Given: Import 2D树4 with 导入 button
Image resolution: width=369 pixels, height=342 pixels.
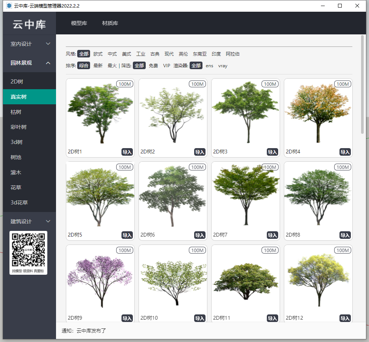Looking at the screenshot, I should click(345, 152).
